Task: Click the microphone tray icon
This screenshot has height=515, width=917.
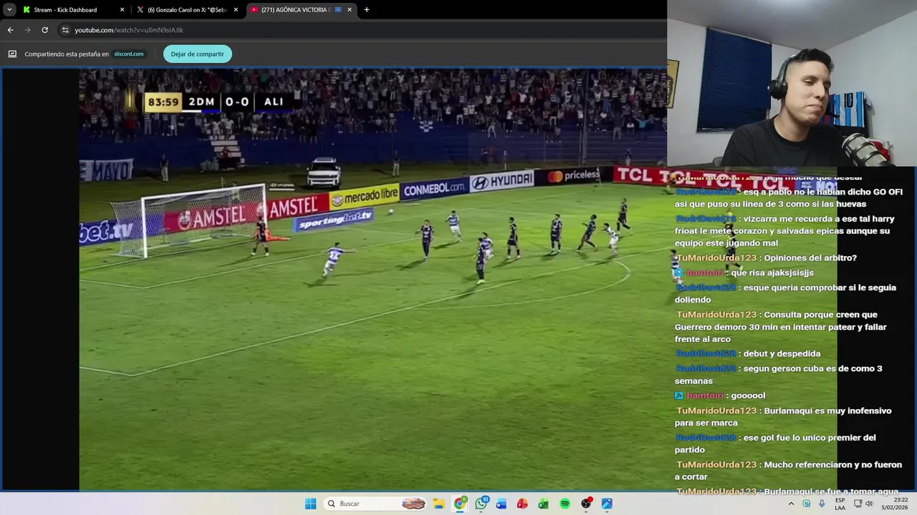Action: (822, 504)
